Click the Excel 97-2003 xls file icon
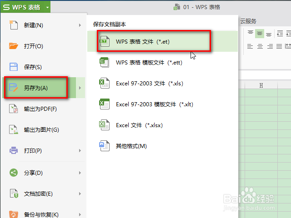Screen dimensions: 291x218 105,83
